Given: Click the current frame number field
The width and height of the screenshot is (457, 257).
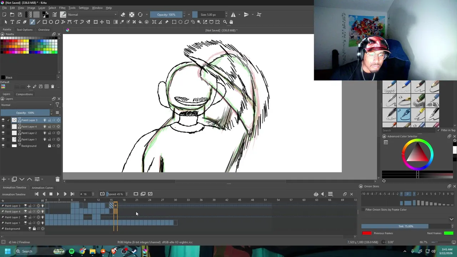Looking at the screenshot, I should [x=85, y=194].
